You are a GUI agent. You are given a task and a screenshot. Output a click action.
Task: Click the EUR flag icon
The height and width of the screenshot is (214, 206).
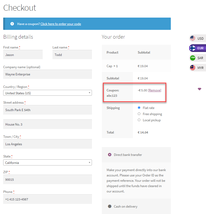193,48
